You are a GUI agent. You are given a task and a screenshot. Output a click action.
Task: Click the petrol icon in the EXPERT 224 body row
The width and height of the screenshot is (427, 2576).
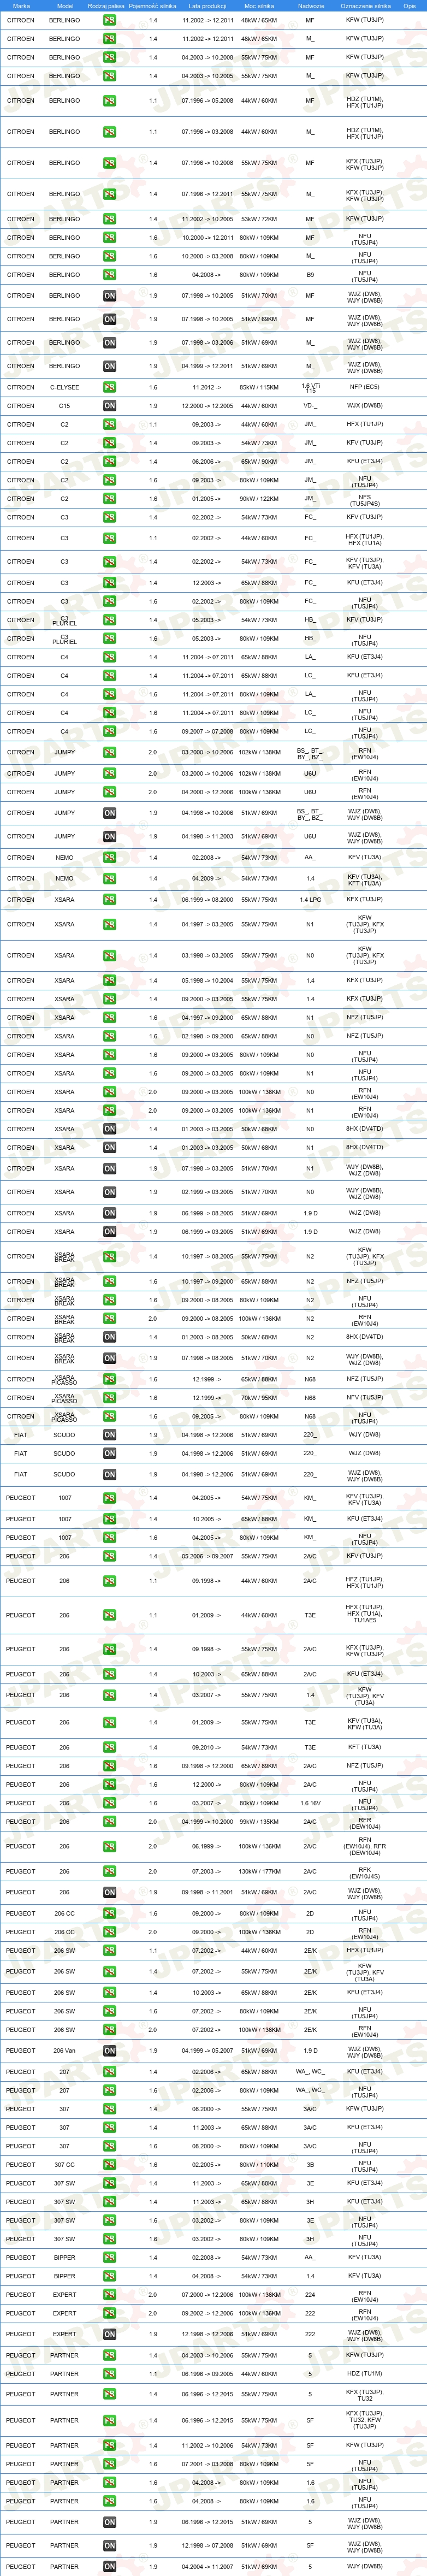pos(109,2296)
